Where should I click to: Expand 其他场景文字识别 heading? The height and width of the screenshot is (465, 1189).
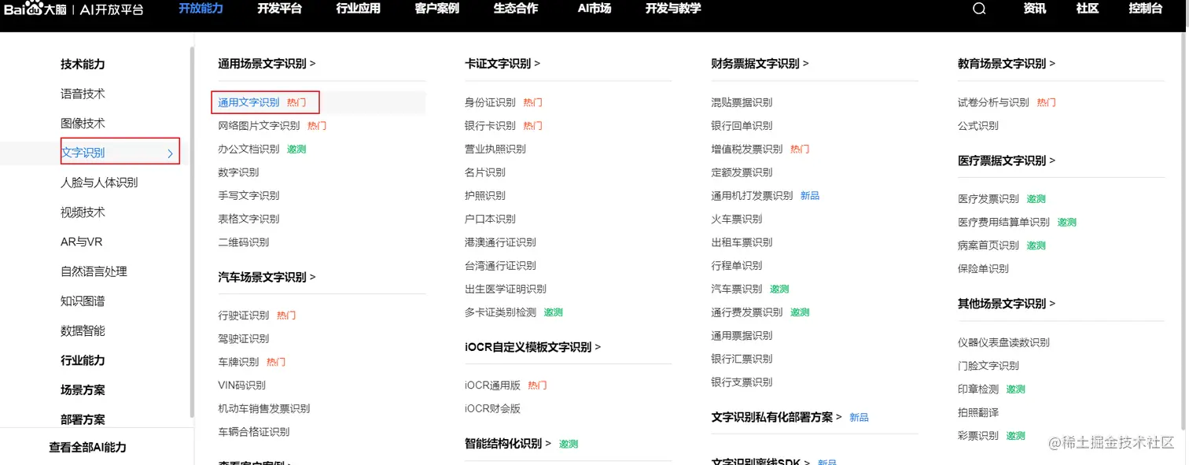click(1007, 304)
